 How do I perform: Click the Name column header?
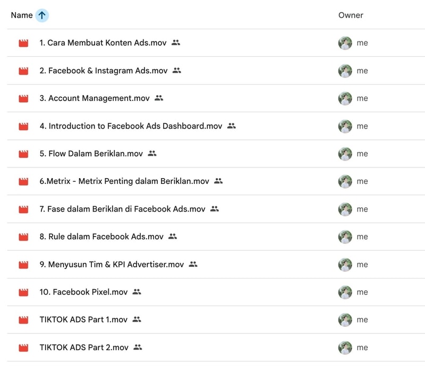(22, 15)
